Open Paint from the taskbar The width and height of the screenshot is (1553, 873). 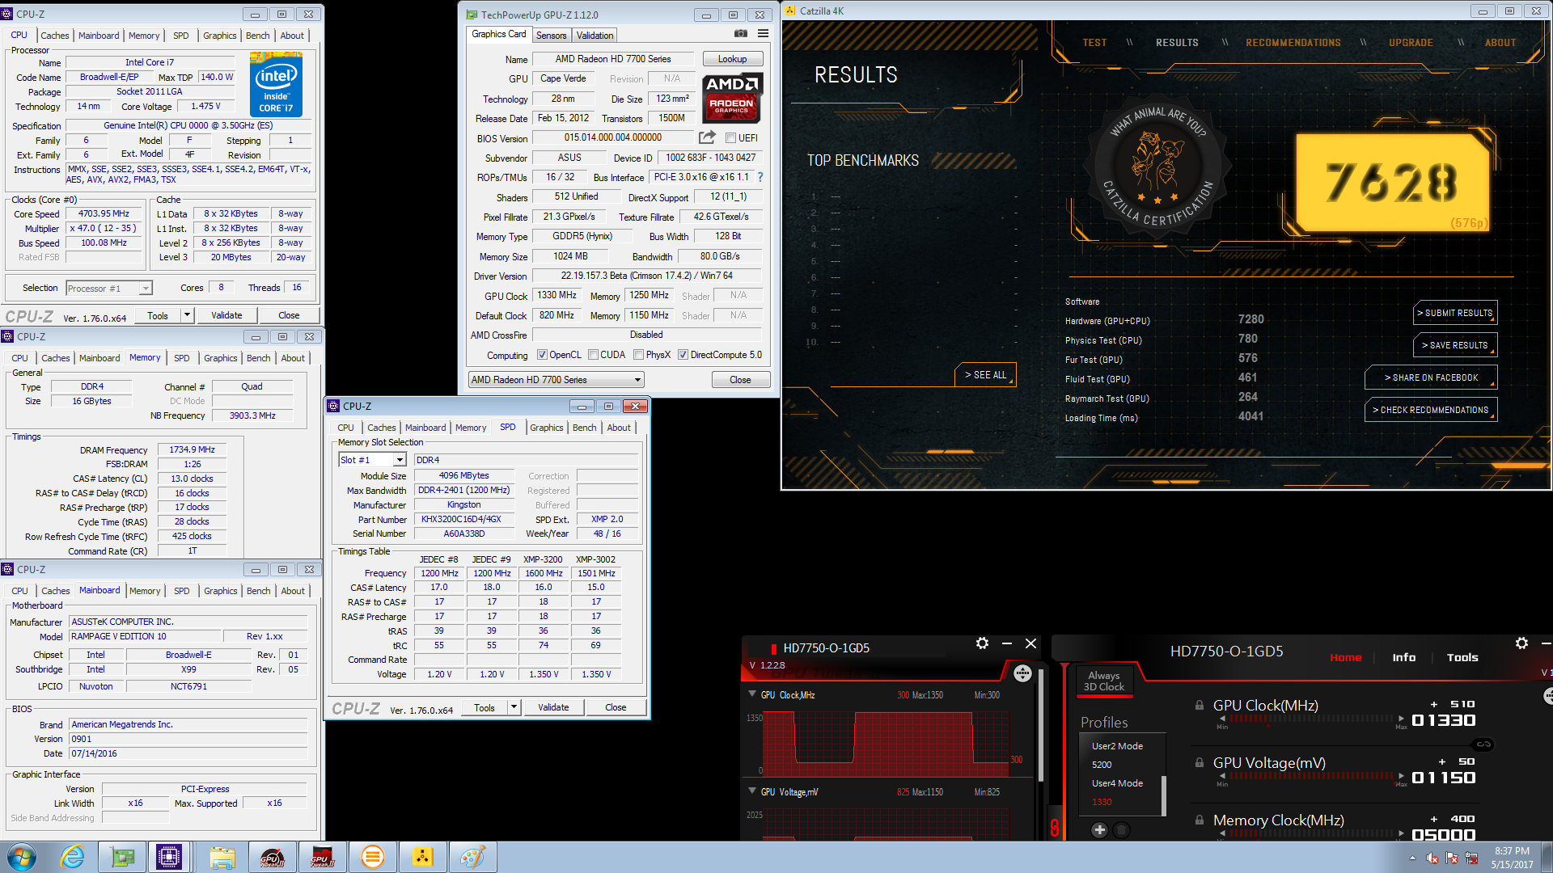472,857
